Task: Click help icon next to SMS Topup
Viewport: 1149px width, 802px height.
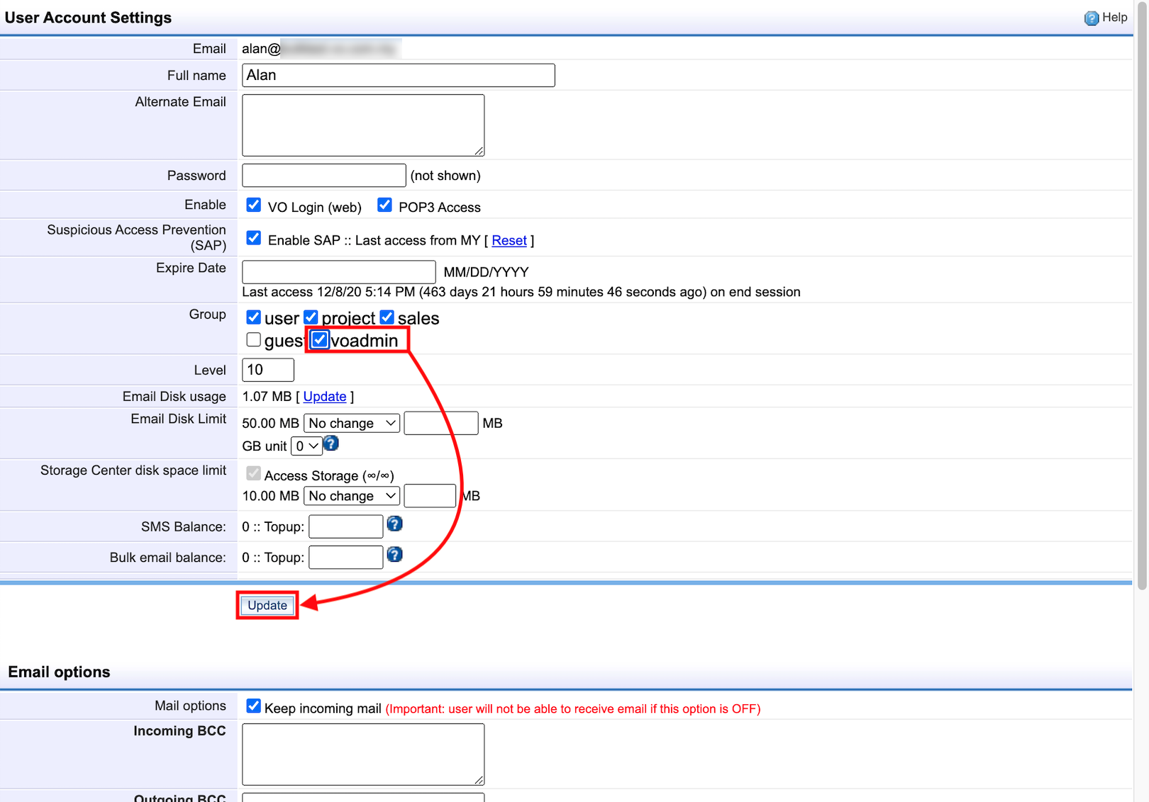Action: coord(395,524)
